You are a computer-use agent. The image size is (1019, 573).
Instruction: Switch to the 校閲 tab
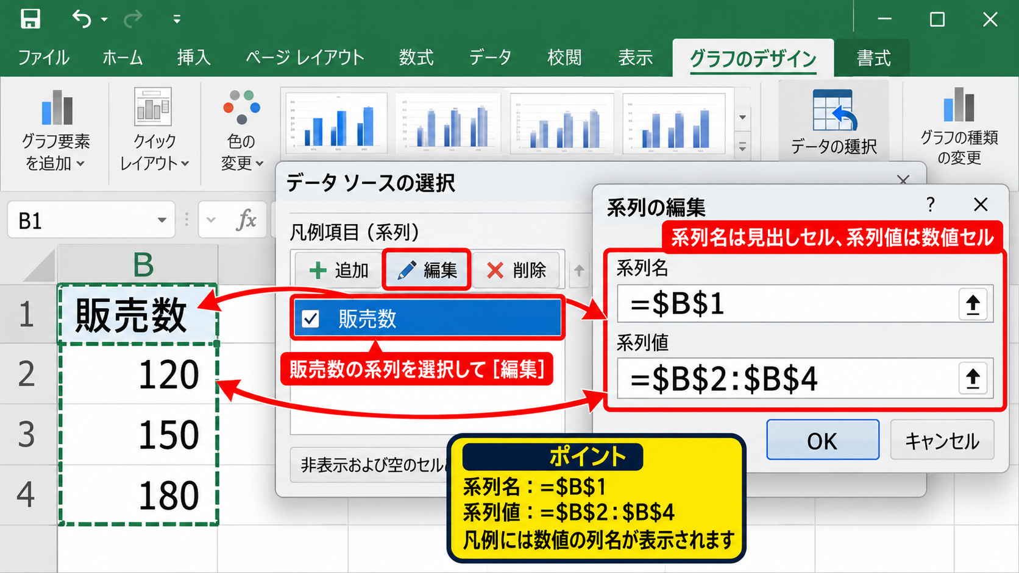coord(564,58)
